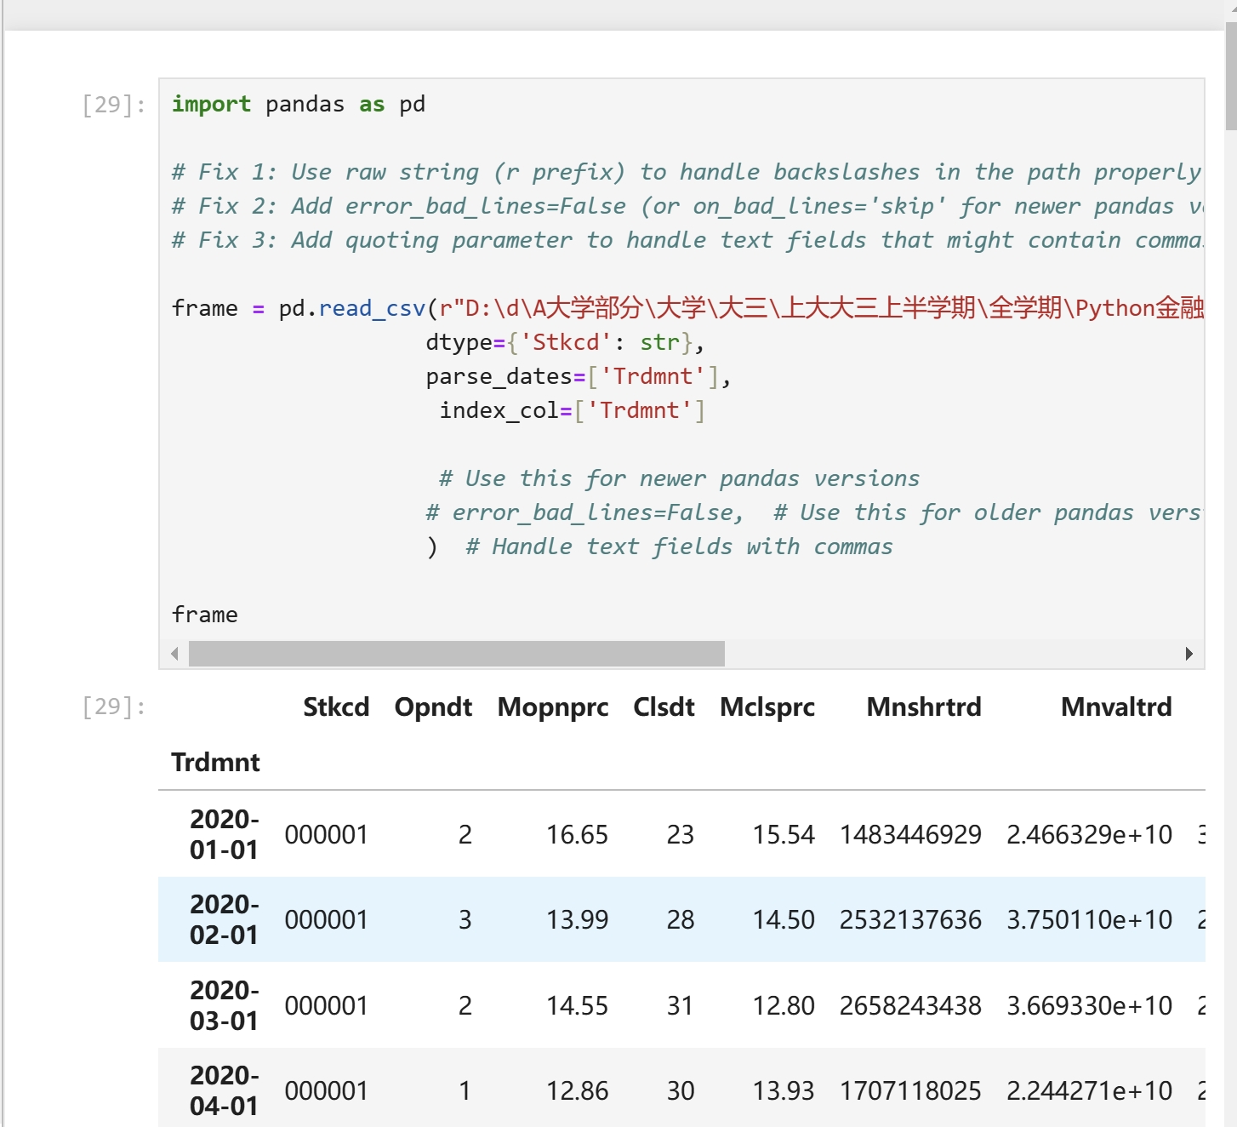Click the parse_dates line in code

point(578,376)
